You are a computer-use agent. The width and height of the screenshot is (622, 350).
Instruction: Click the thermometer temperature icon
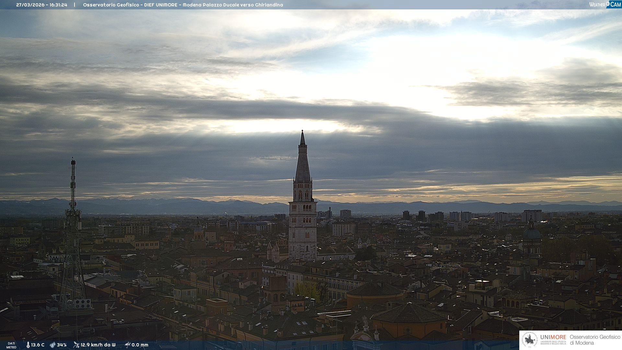pyautogui.click(x=28, y=345)
